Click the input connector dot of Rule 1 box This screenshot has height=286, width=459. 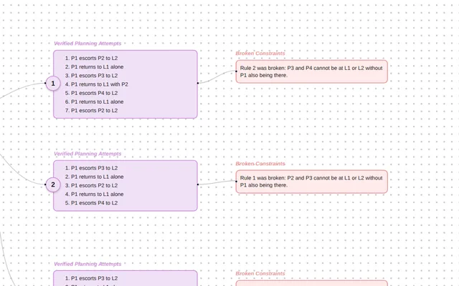click(x=236, y=181)
